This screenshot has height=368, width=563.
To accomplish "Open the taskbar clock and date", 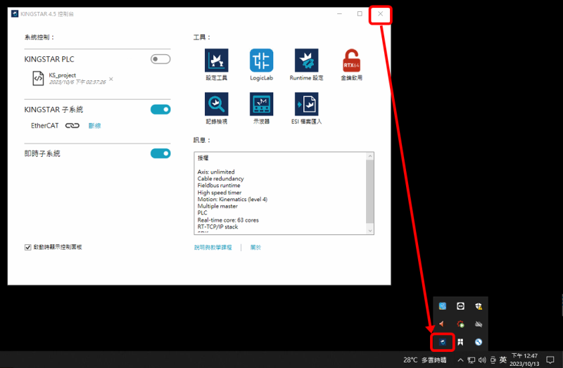I will (x=524, y=360).
